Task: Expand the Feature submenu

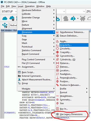Action: 36,25
